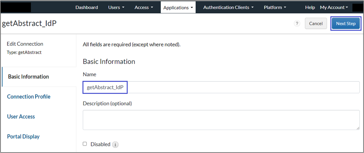Click the info icon beside Disabled
The height and width of the screenshot is (153, 364).
[x=115, y=144]
